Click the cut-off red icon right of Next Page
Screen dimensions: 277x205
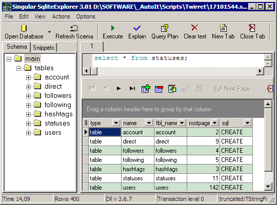[270, 89]
